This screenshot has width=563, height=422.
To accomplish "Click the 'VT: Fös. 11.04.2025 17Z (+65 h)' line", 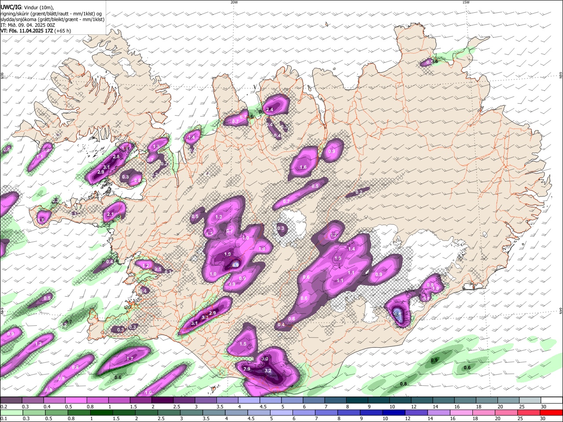I will tap(36, 31).
